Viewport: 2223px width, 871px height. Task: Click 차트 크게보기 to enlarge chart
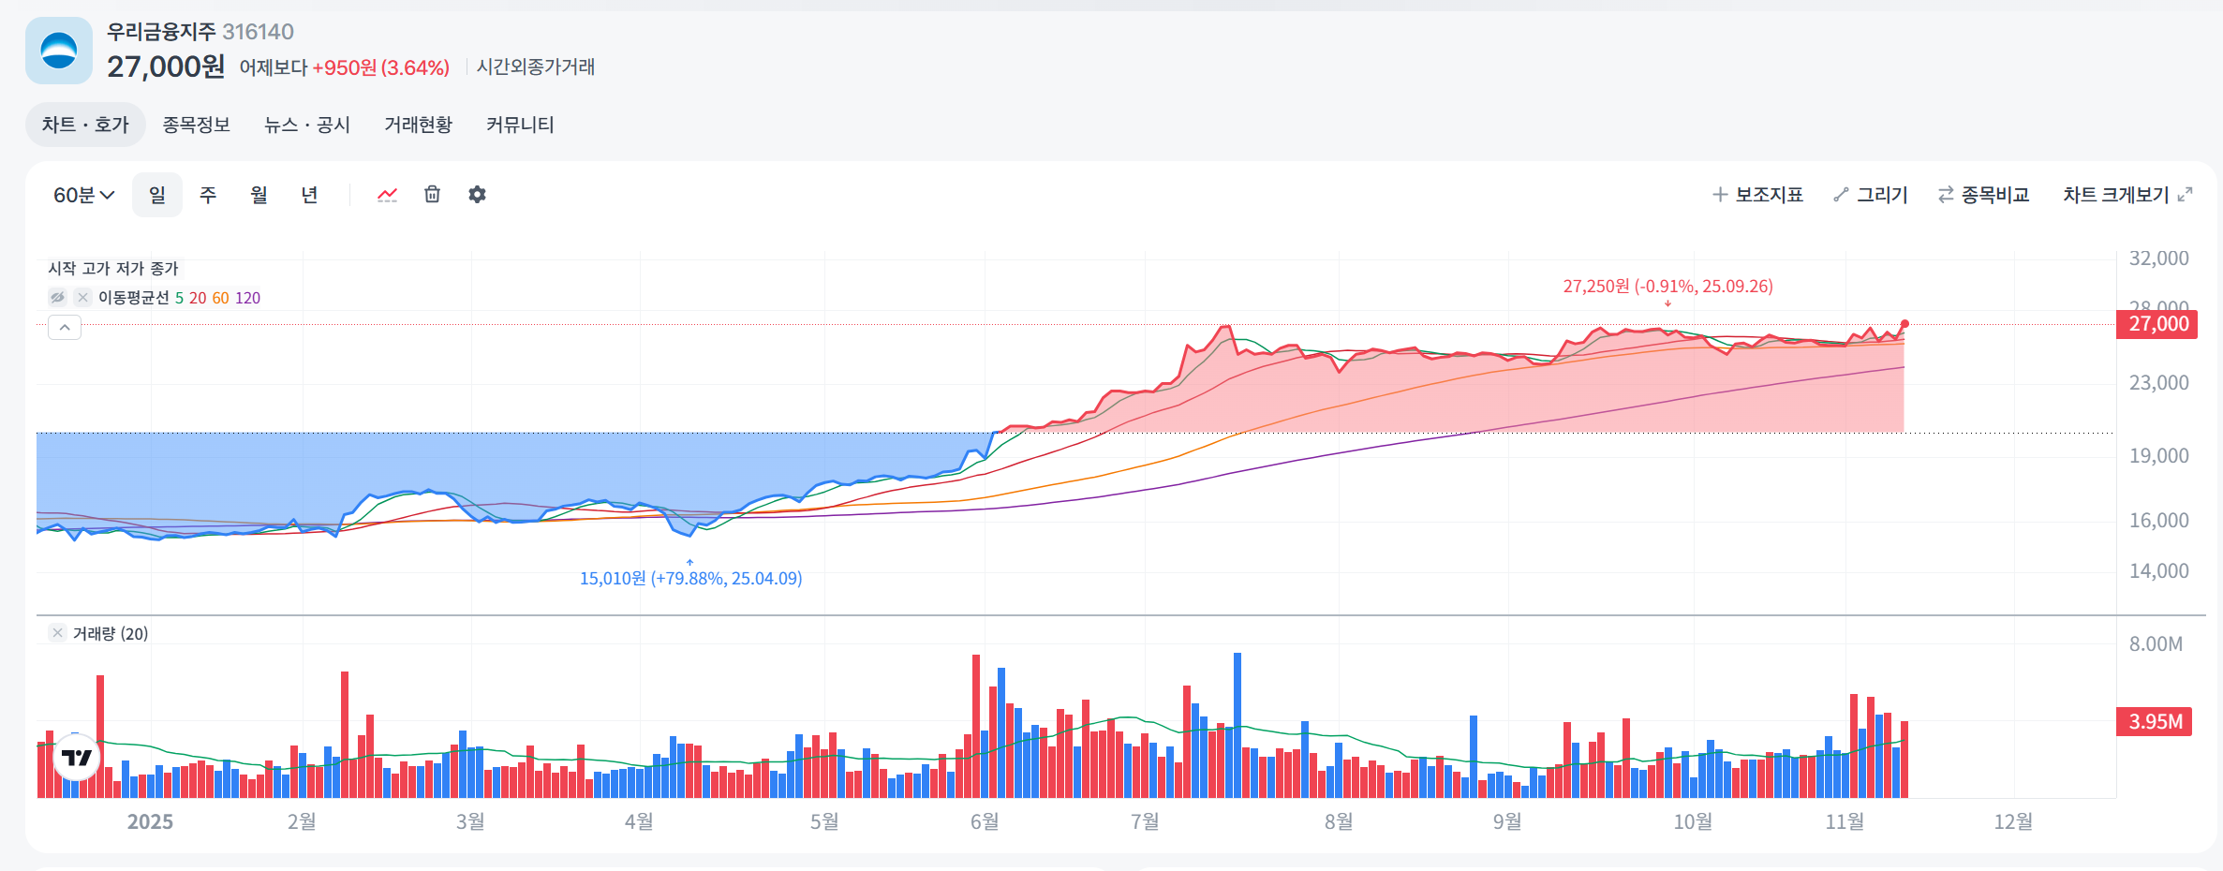point(2116,195)
